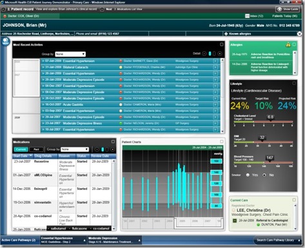Increase detail level with plus icon in Activities
This screenshot has width=305, height=248.
tap(220, 53)
